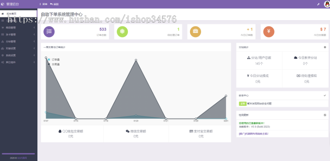Click the money icon by 待处理提现
The width and height of the screenshot is (330, 161).
pyautogui.click(x=298, y=76)
